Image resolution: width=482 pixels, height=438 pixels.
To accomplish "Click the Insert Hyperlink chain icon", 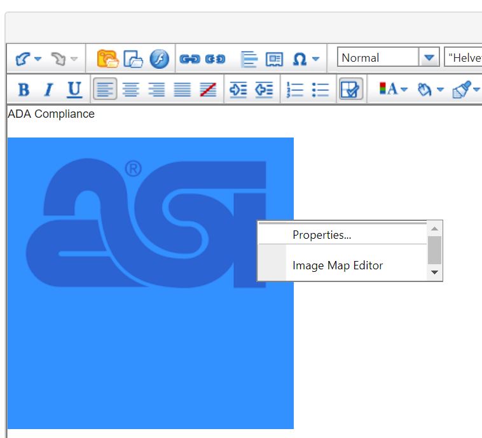I will 189,59.
